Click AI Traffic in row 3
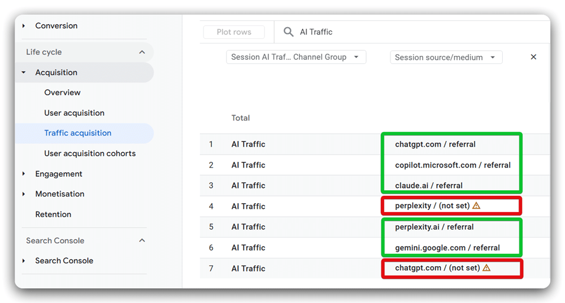565x303 pixels. (248, 186)
